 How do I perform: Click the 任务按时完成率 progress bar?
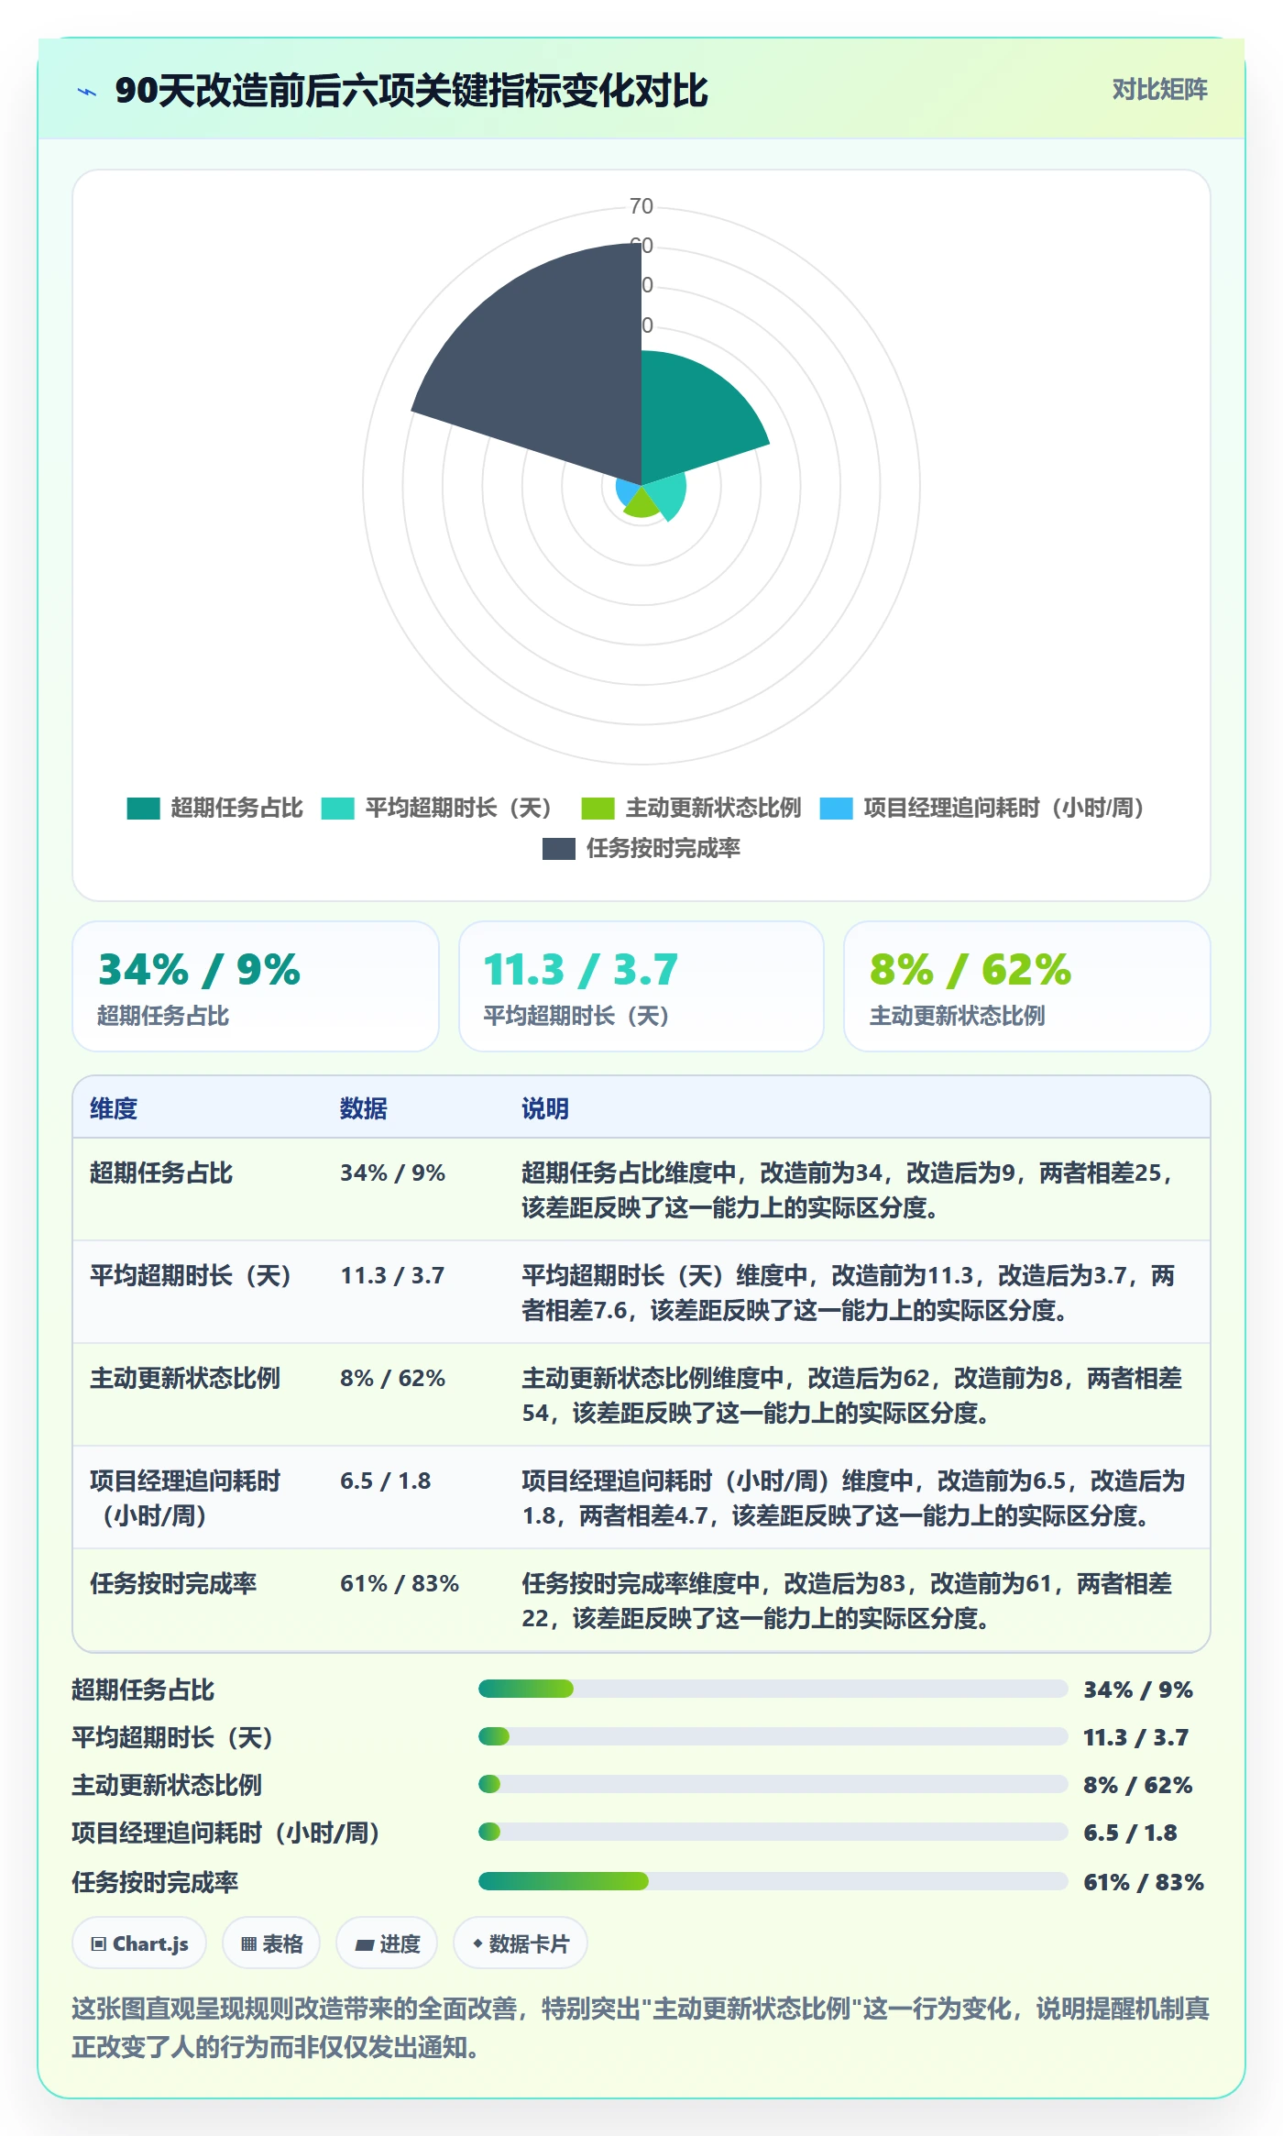(773, 1881)
